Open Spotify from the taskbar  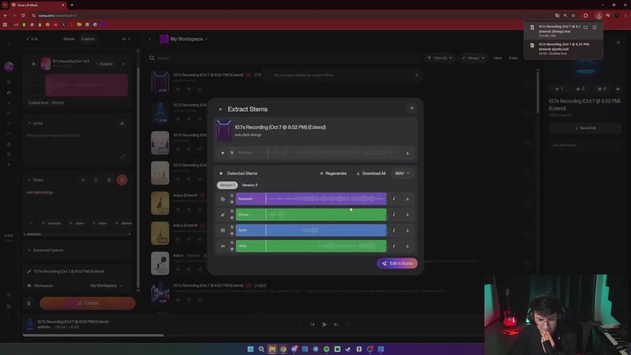tap(326, 349)
